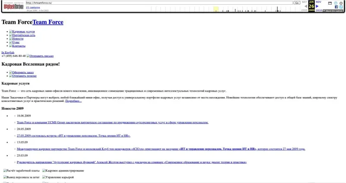
Task: Jump to the 2010 year capture
Action: pos(319,10)
